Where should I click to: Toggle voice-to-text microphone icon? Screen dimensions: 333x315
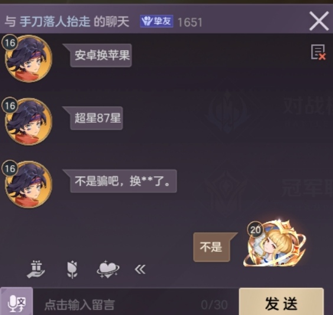[17, 301]
